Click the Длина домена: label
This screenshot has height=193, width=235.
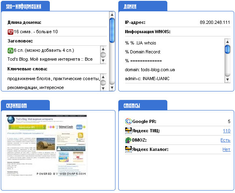pos(24,22)
